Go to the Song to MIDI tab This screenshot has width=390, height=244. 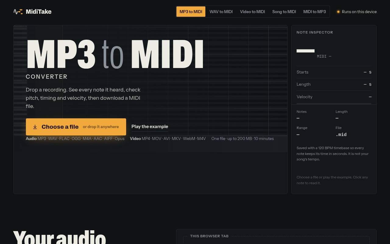click(x=284, y=12)
